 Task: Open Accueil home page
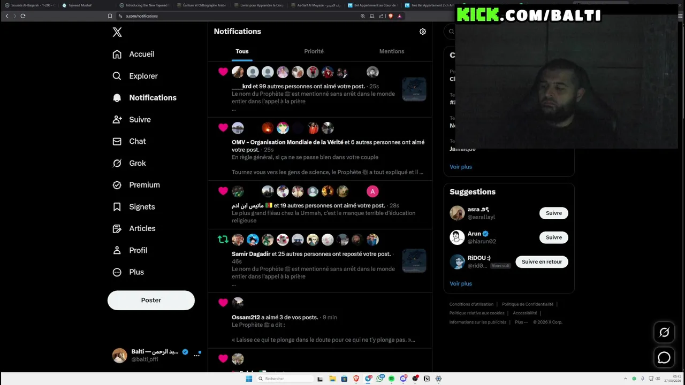[134, 54]
